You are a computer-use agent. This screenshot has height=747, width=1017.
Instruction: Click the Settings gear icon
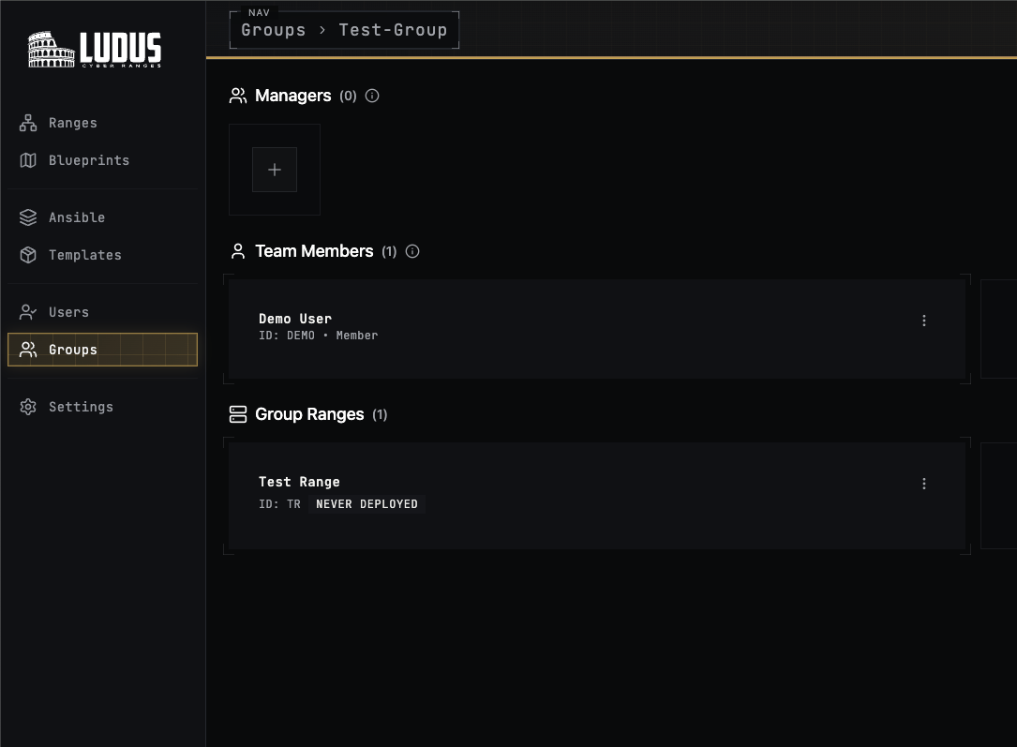coord(28,407)
